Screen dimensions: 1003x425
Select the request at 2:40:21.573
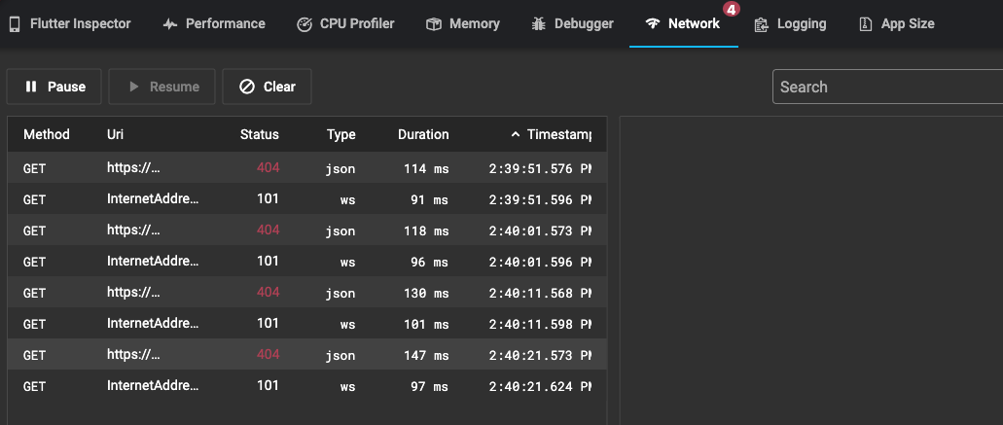pyautogui.click(x=307, y=354)
